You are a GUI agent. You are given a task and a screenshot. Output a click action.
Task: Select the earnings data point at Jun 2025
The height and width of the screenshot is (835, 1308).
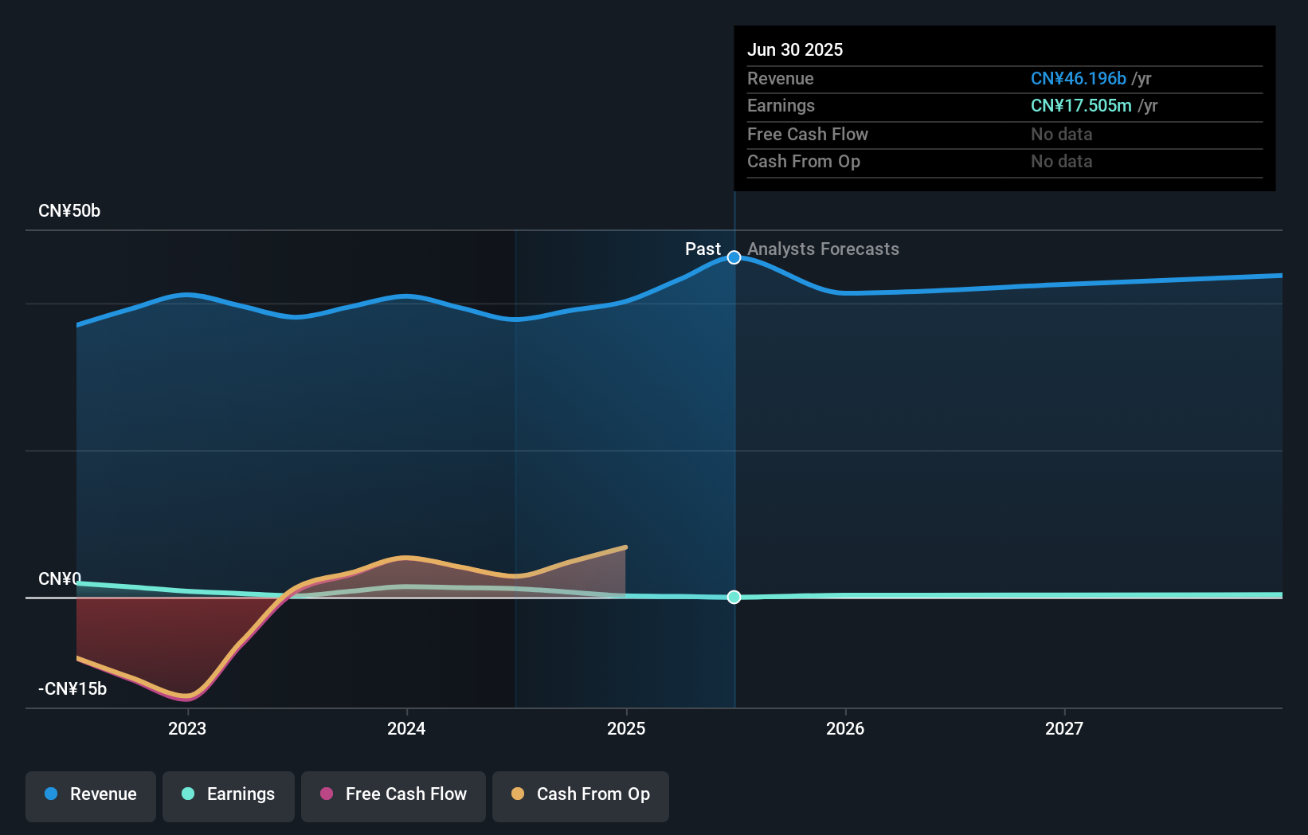(x=734, y=597)
